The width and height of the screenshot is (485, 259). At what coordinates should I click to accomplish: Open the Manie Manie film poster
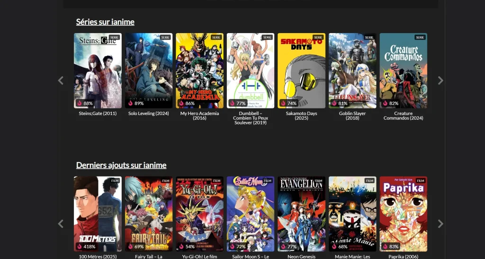(352, 214)
